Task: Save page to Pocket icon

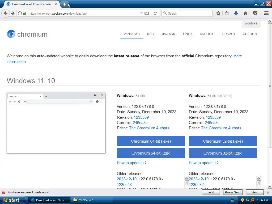Action: pyautogui.click(x=255, y=13)
